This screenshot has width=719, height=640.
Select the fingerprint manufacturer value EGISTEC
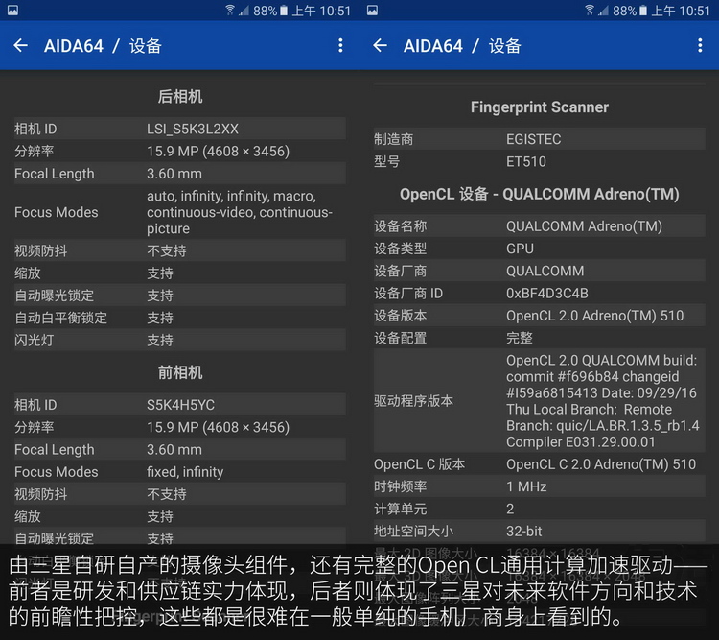tap(534, 139)
